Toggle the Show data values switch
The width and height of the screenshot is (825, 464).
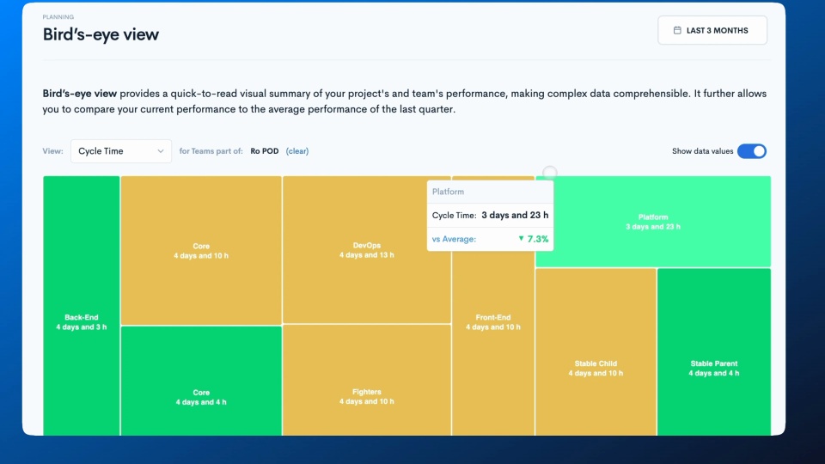point(751,151)
